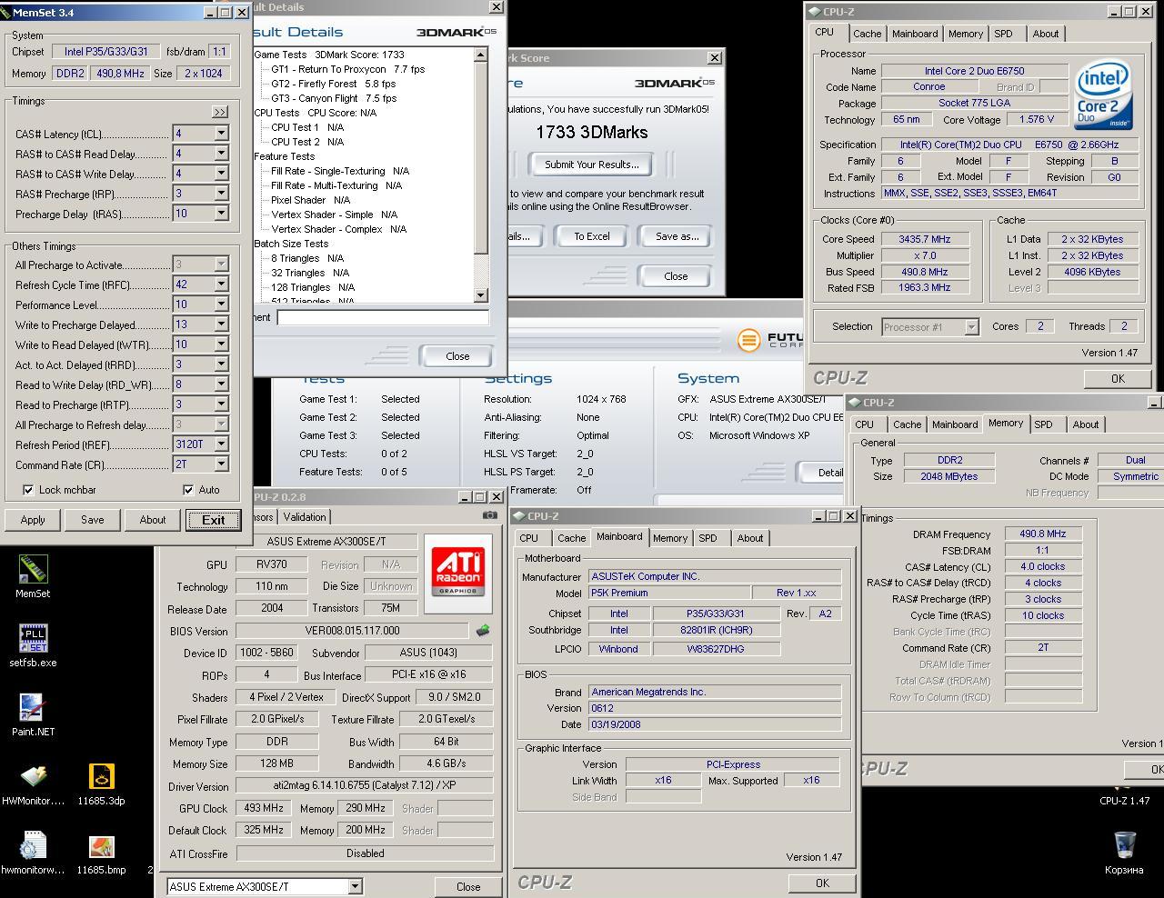Open the setfsb.exe desktop icon
1164x898 pixels.
coord(33,639)
